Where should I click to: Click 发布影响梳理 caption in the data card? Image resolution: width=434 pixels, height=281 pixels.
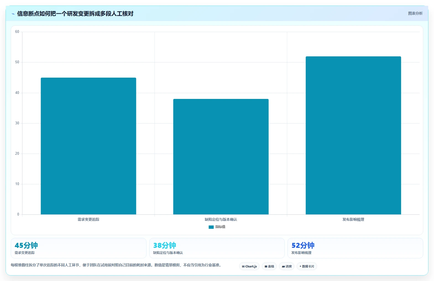[301, 253]
